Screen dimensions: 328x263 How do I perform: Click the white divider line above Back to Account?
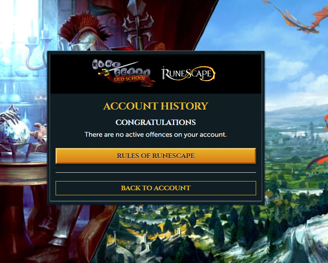tap(155, 173)
